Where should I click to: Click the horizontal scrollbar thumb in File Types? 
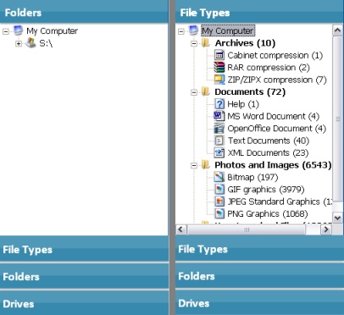tap(246, 229)
